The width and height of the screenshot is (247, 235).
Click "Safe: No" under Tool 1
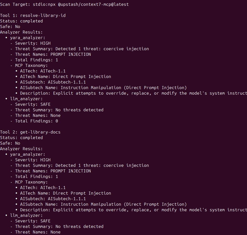tap(10, 27)
